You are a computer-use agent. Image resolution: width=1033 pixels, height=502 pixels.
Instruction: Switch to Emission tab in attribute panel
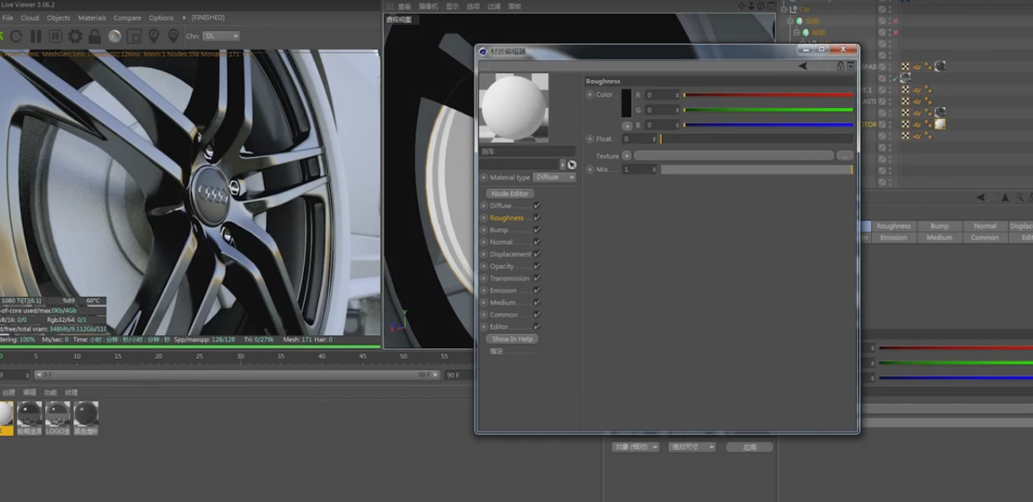point(893,237)
